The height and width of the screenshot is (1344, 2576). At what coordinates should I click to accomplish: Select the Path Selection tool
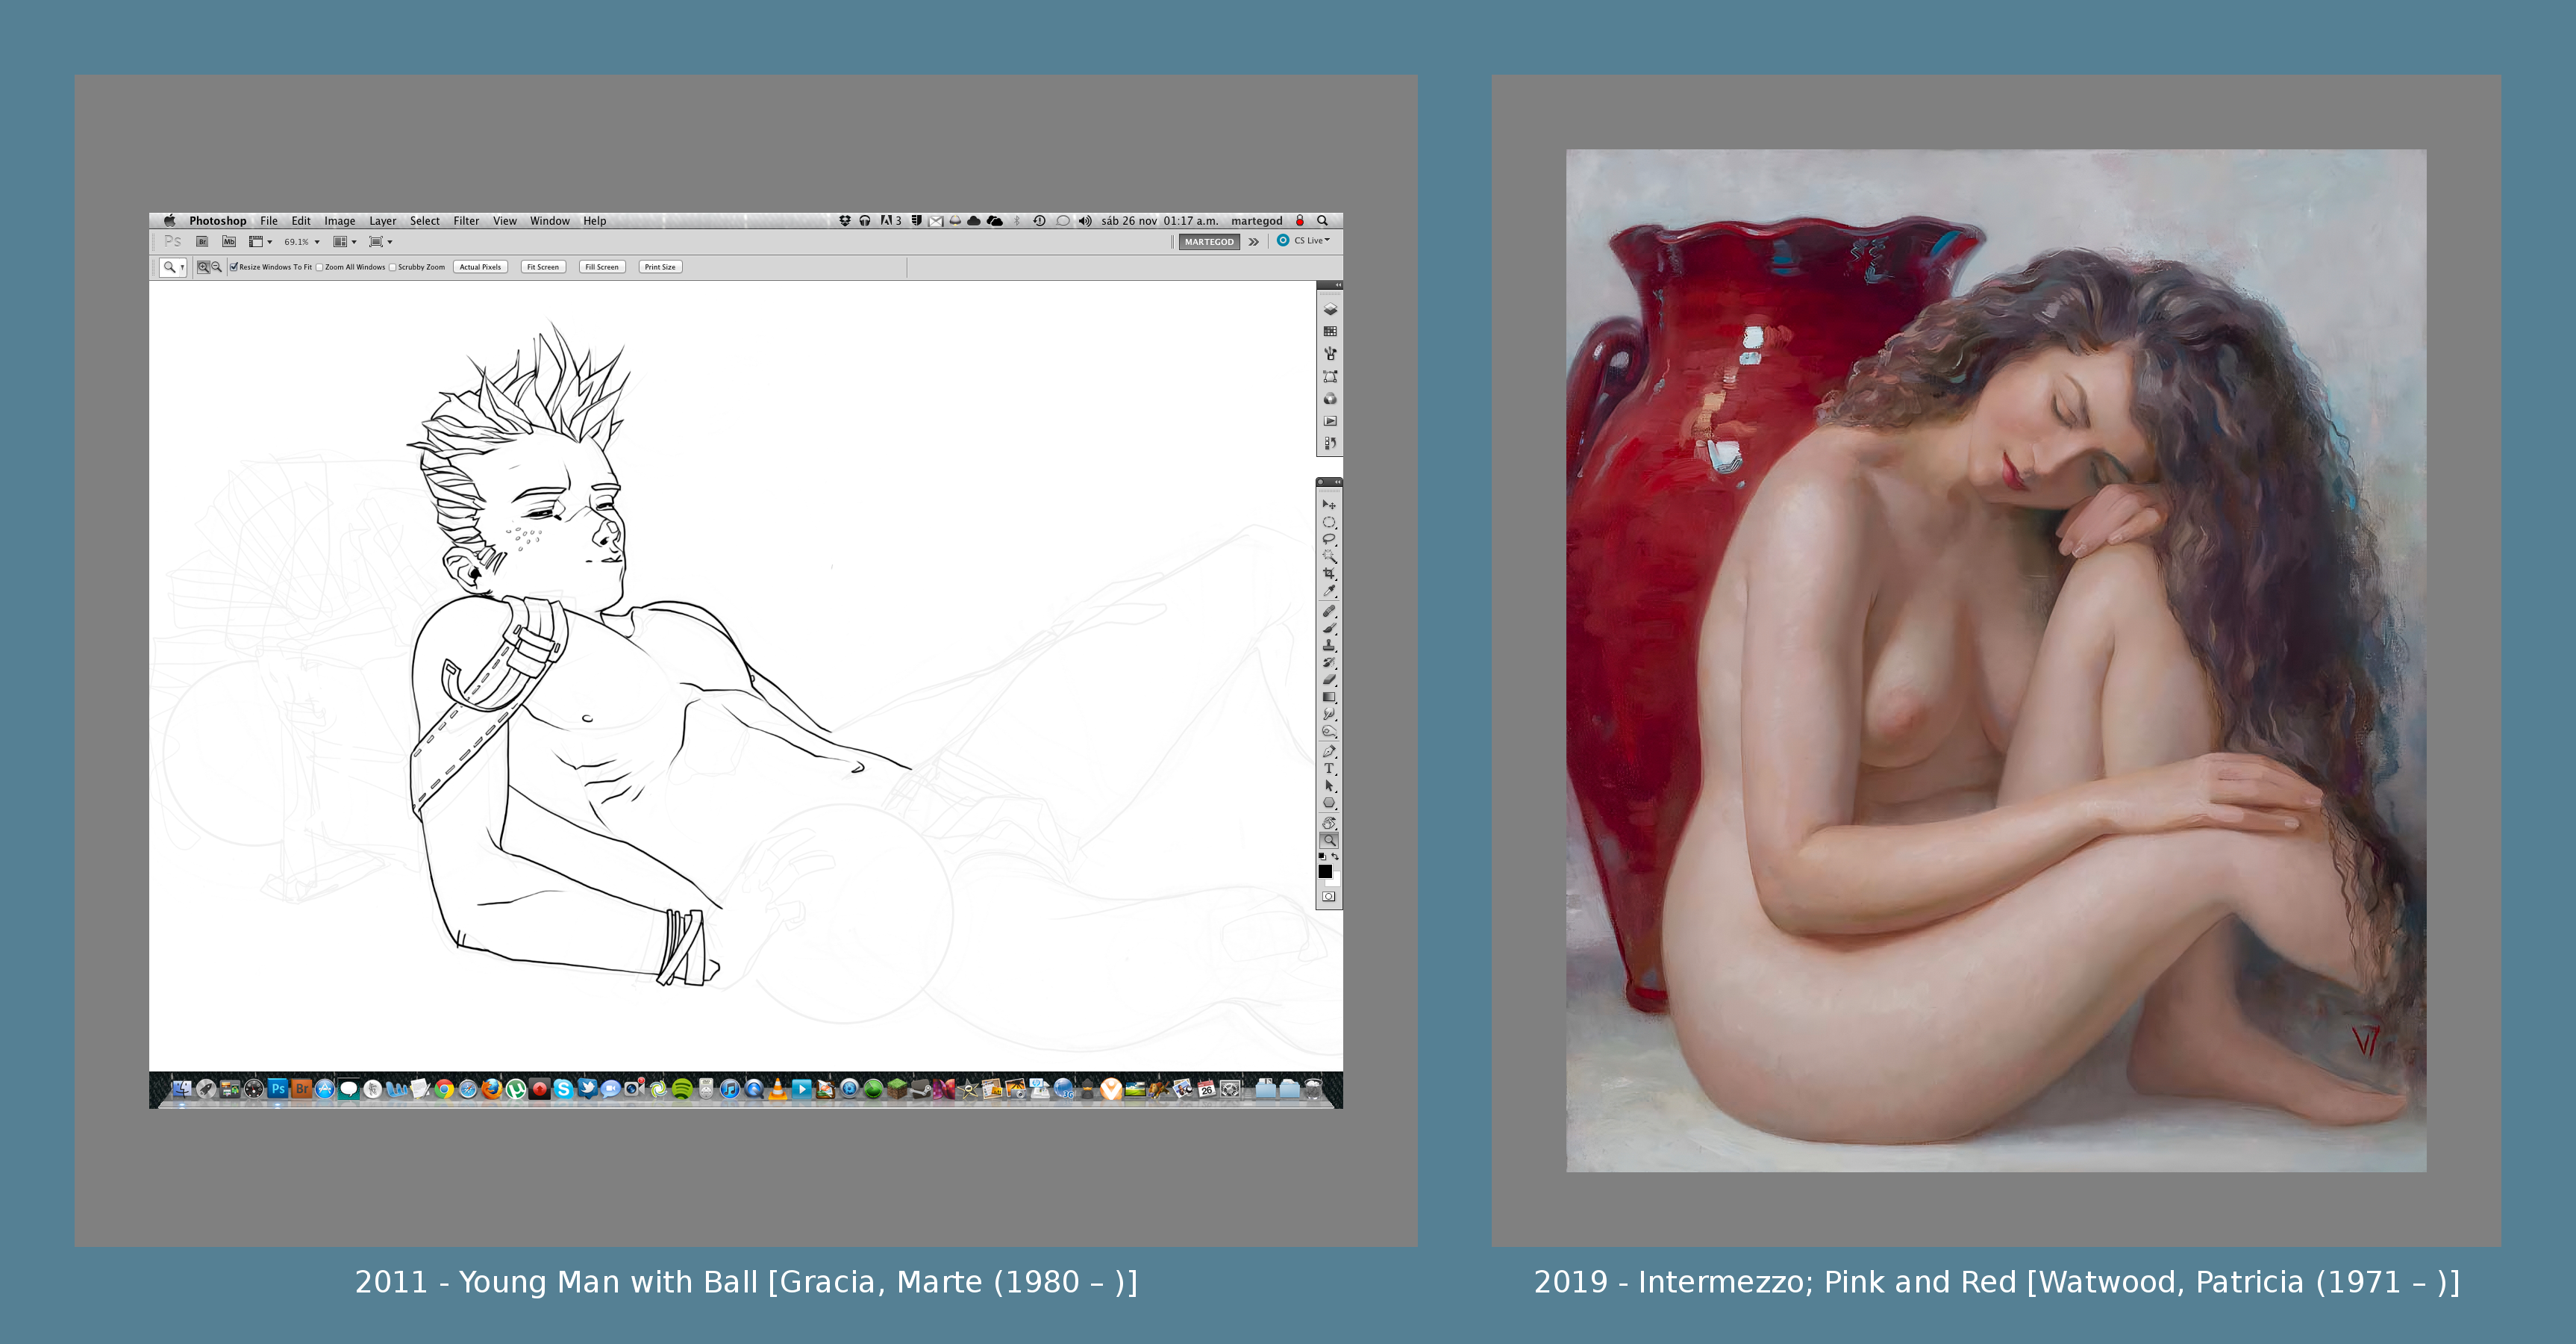click(x=1329, y=785)
